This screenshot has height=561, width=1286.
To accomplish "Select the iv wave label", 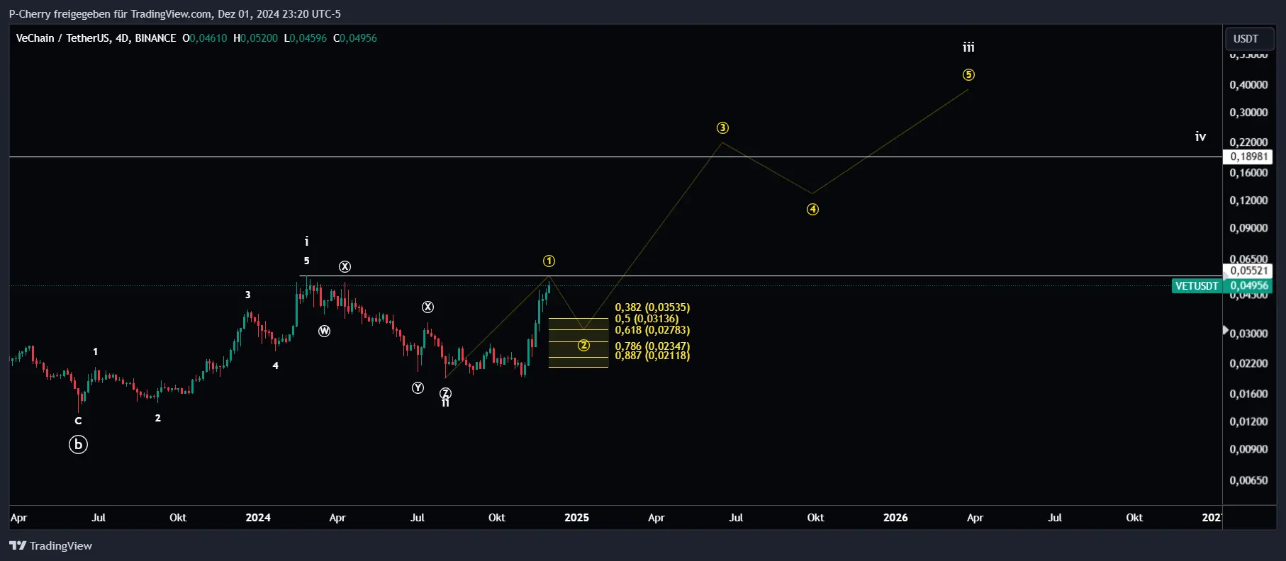I will (1200, 137).
